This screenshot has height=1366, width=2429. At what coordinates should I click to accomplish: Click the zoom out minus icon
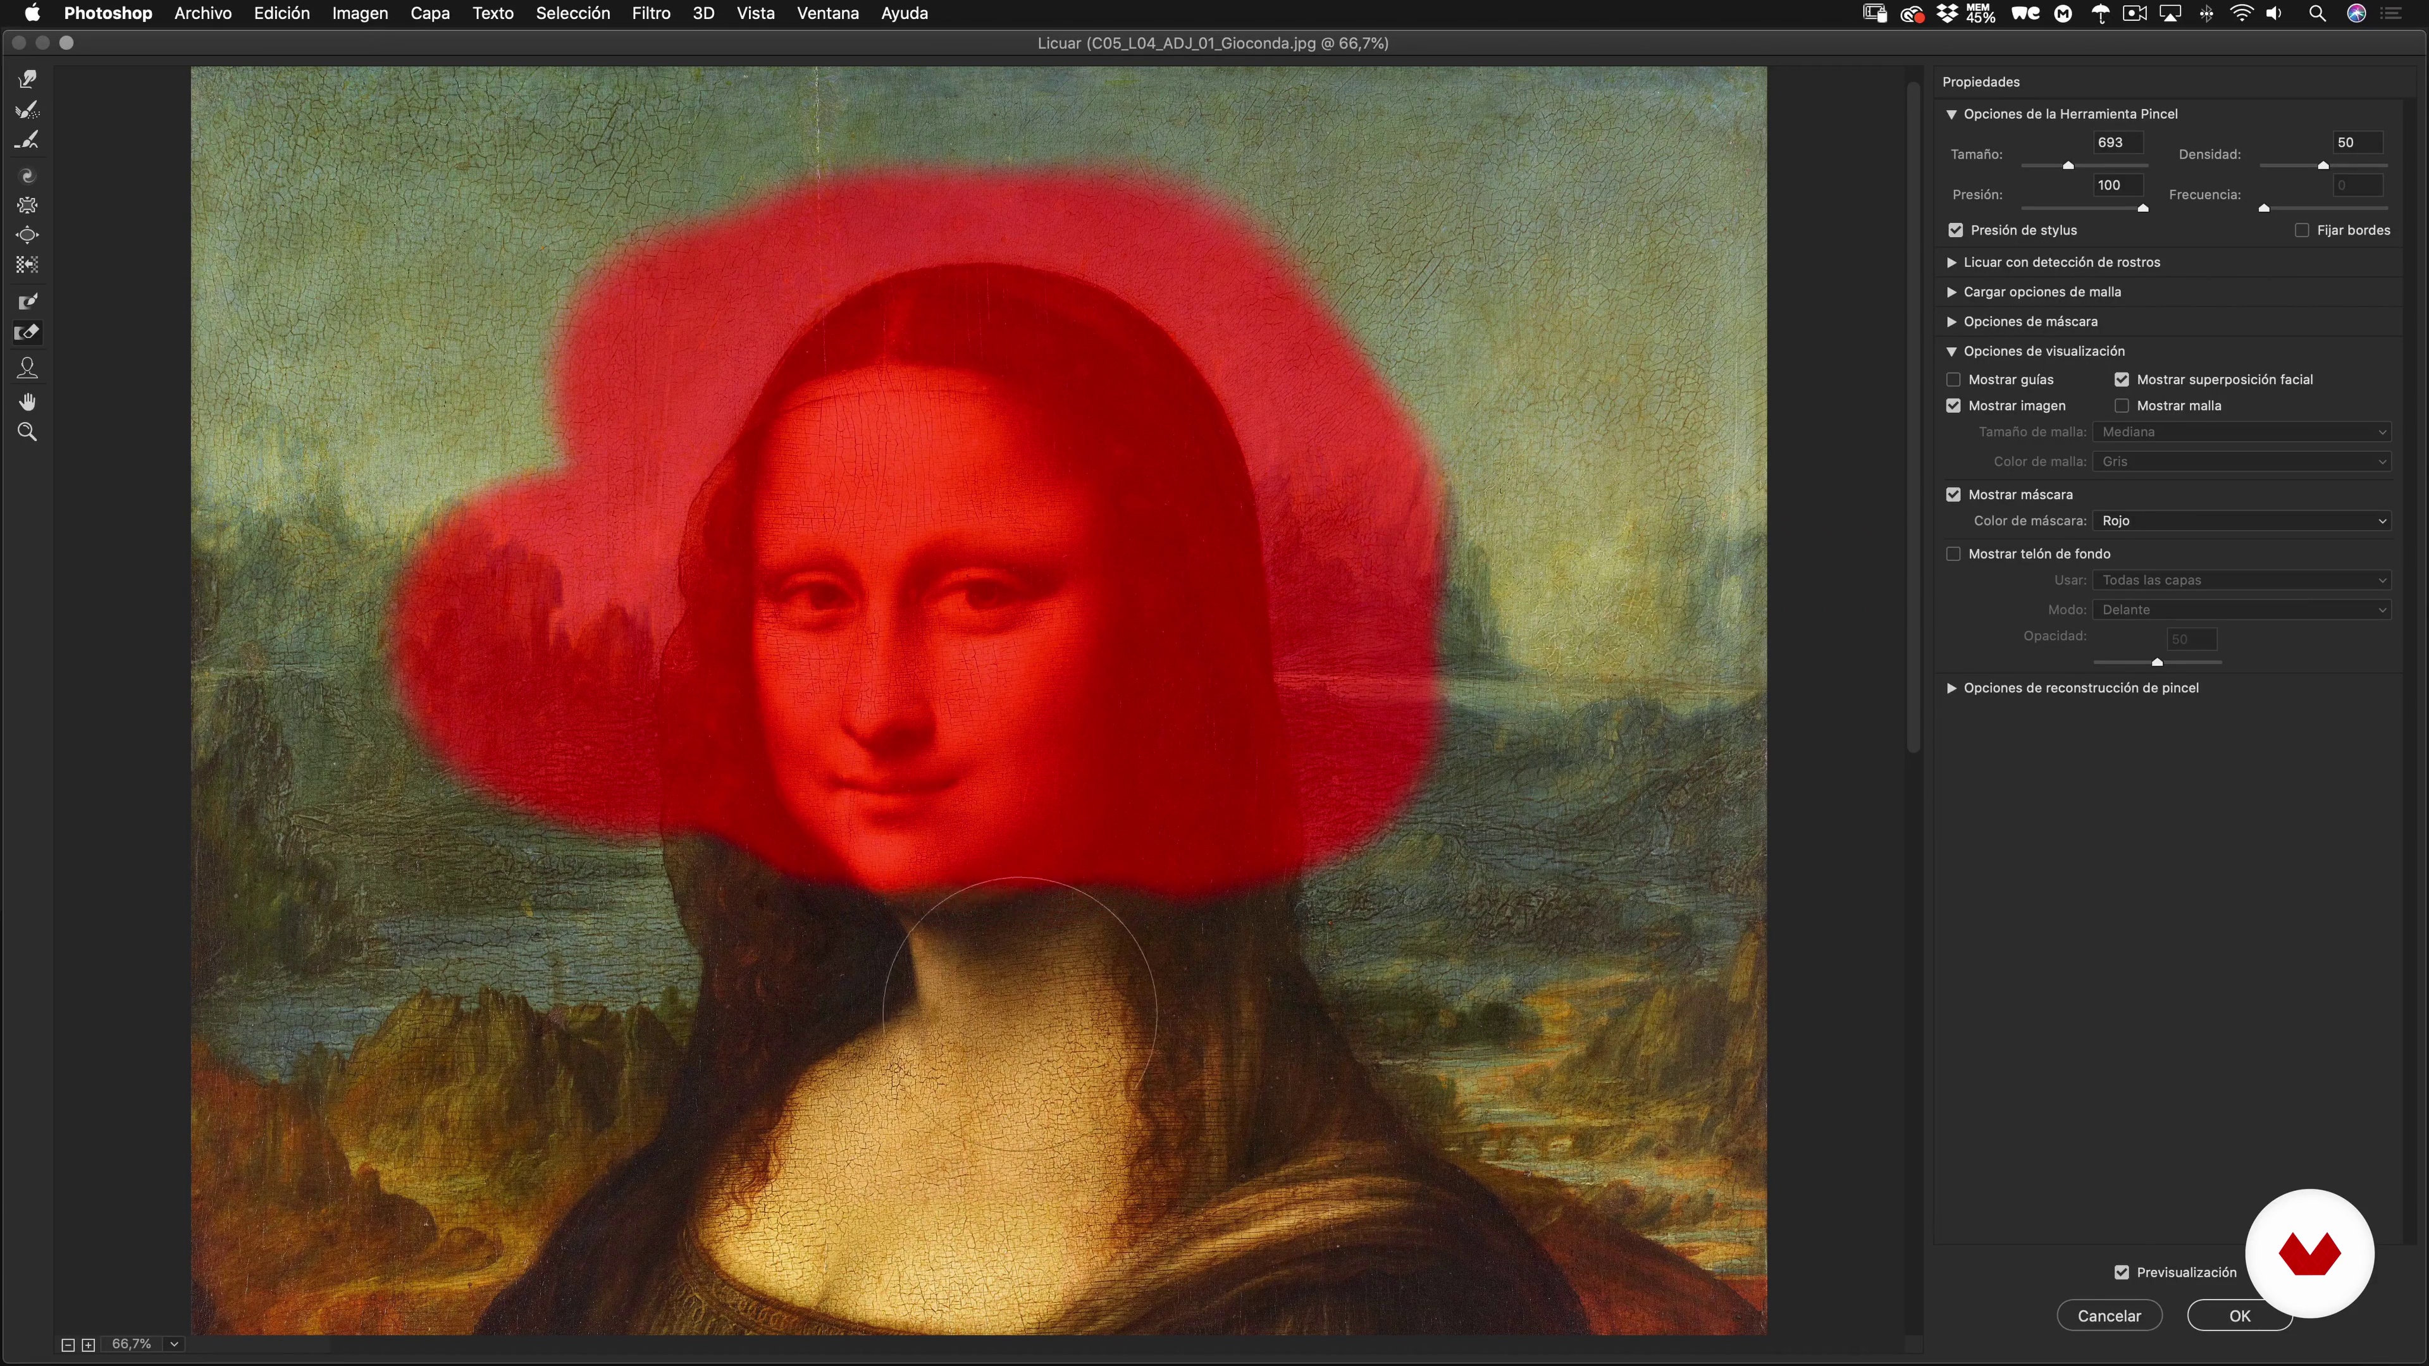tap(68, 1344)
